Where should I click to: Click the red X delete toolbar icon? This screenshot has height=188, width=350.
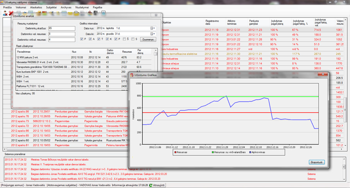11,13
